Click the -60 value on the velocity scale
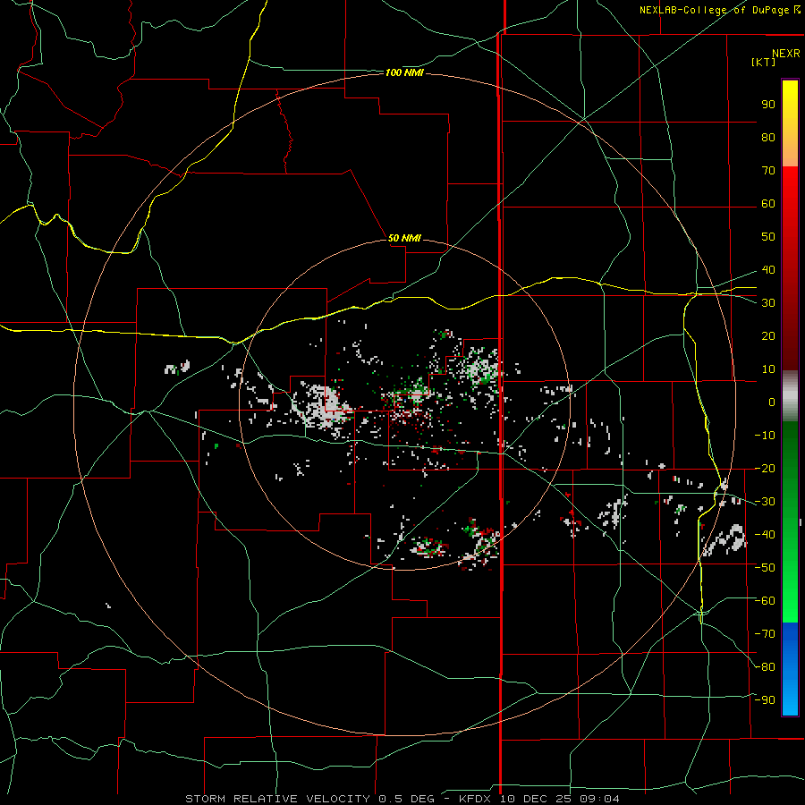The image size is (805, 805). point(765,601)
